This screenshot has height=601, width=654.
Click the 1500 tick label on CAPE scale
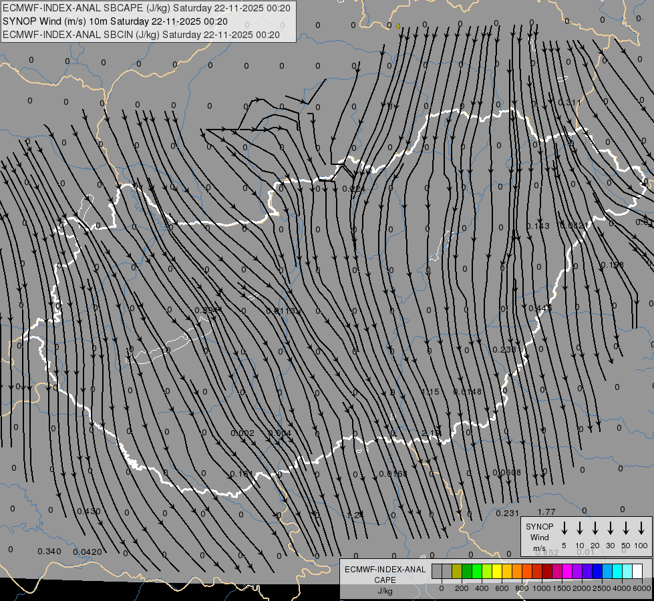[561, 588]
